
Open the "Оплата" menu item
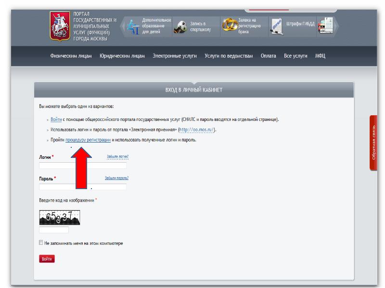pyautogui.click(x=269, y=56)
